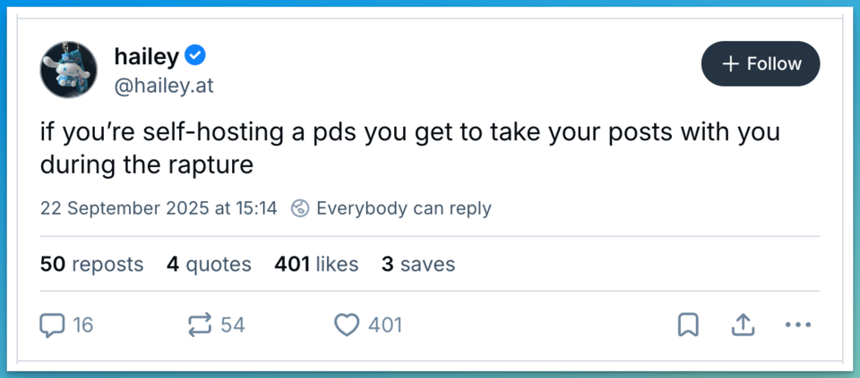Click the reply speech bubble icon
860x378 pixels.
(x=53, y=325)
